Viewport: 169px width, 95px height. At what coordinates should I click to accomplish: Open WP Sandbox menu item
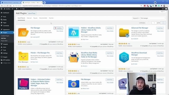coord(6,60)
